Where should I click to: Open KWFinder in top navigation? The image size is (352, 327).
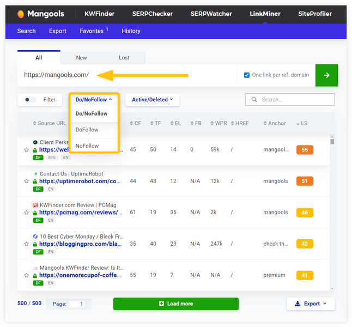point(100,14)
